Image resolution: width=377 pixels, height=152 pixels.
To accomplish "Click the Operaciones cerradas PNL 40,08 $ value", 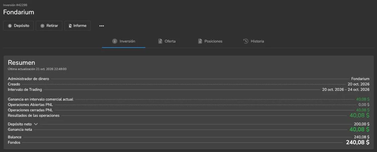I will (363, 110).
